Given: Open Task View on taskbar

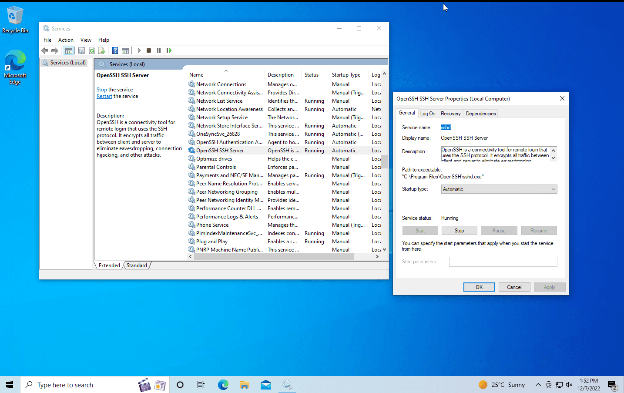Looking at the screenshot, I should [201, 385].
